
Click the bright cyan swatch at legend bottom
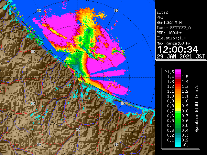(x=178, y=145)
